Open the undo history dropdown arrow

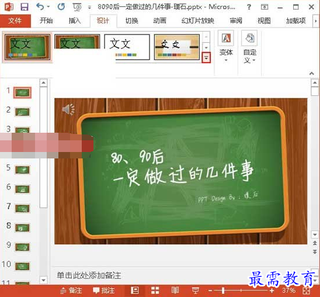pos(48,7)
